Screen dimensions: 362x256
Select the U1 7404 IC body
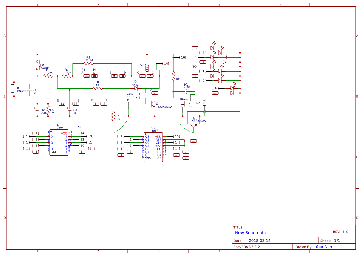coord(59,143)
